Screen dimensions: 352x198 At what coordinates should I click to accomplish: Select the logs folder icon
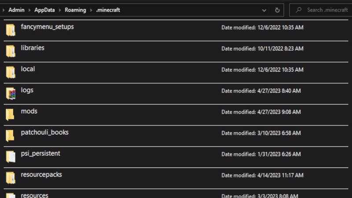click(11, 93)
